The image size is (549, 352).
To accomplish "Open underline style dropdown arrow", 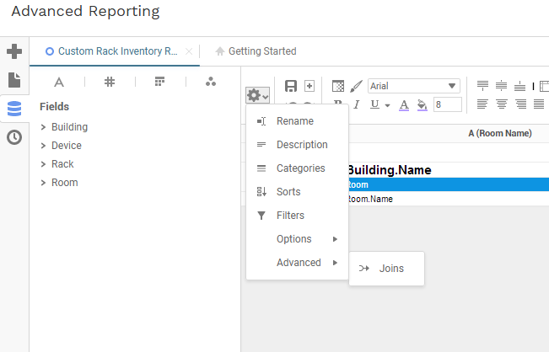I will (387, 105).
